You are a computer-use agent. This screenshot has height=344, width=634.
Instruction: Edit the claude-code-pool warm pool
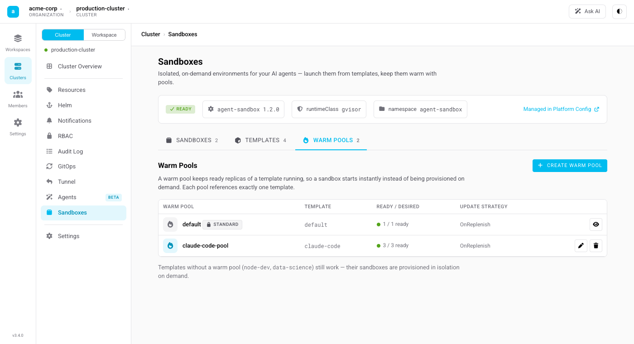[581, 246]
